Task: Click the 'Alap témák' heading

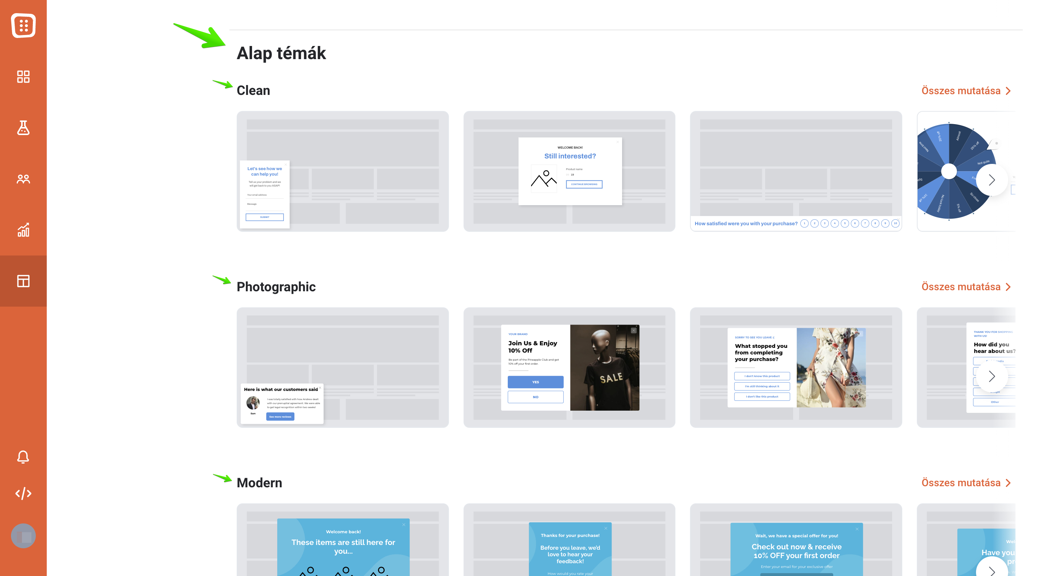Action: pos(281,53)
